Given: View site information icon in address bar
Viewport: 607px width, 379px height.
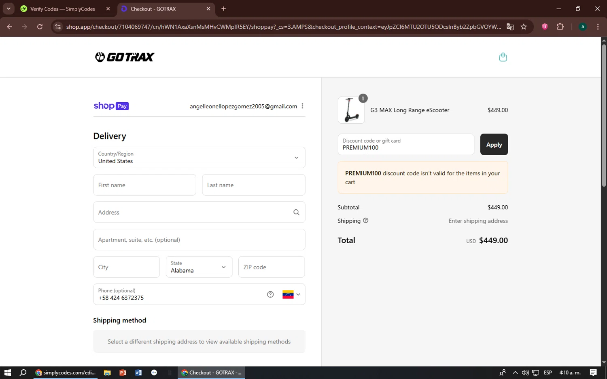Looking at the screenshot, I should 58,27.
